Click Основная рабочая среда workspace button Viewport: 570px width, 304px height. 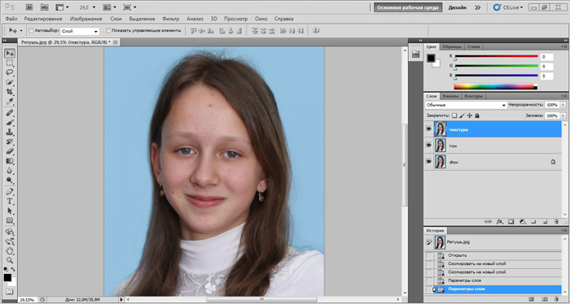click(408, 7)
